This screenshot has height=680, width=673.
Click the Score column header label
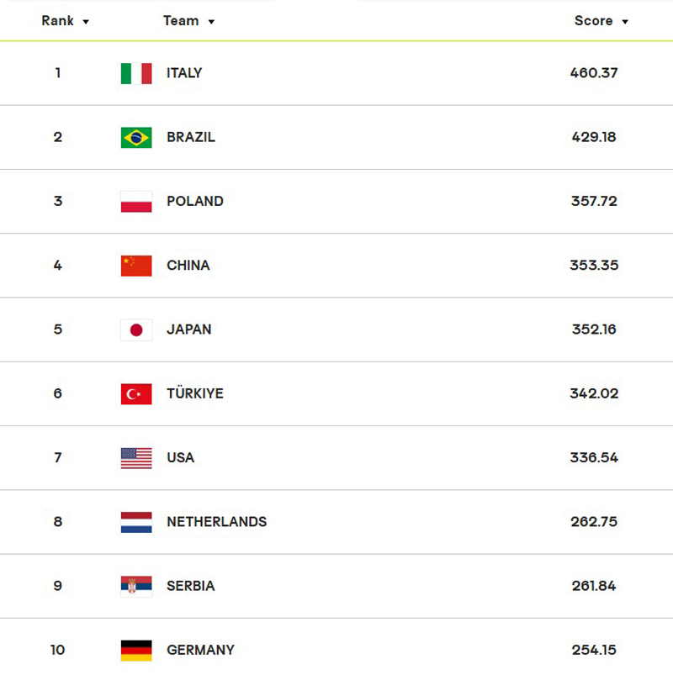click(x=594, y=21)
